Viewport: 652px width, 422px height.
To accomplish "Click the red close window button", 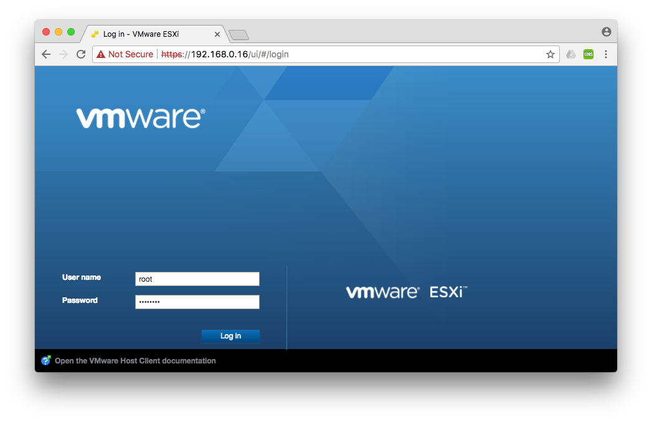I will click(46, 32).
